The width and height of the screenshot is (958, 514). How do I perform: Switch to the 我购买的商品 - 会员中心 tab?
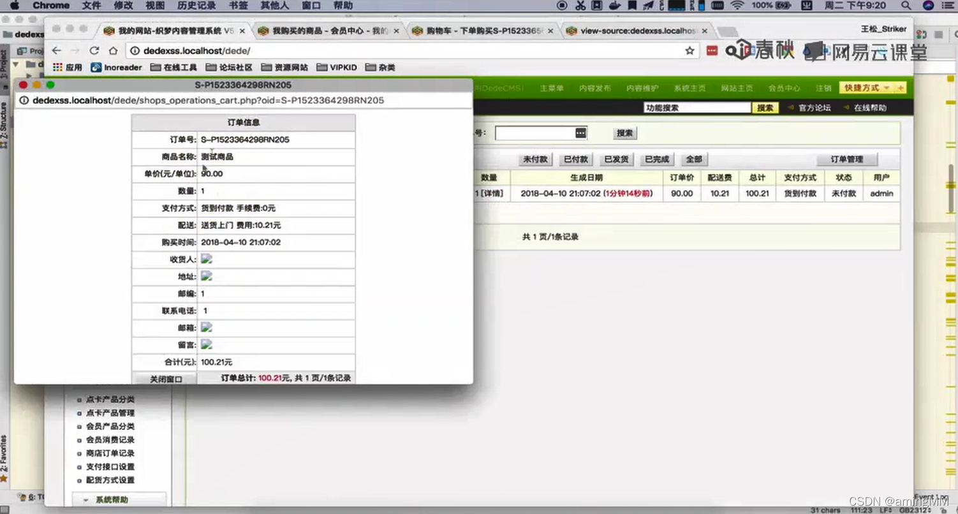(x=329, y=31)
